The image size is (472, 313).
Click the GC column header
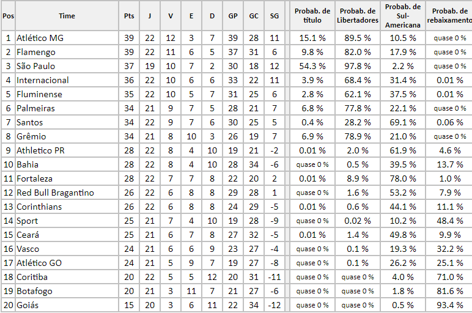tap(253, 16)
